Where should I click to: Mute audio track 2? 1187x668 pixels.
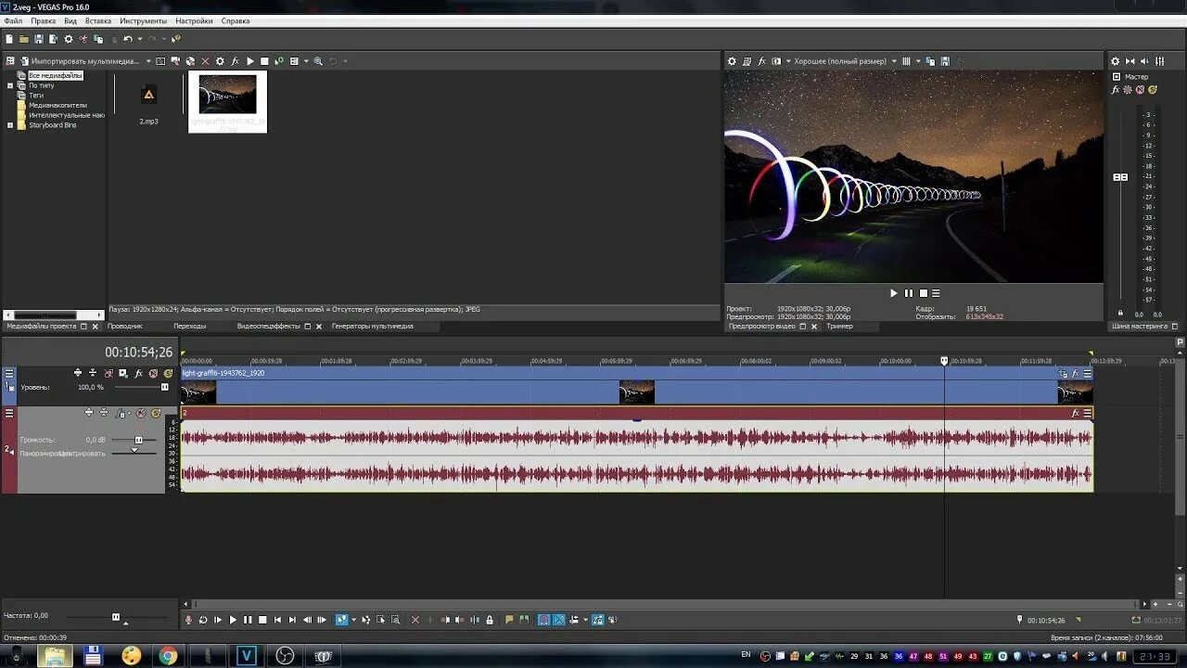141,413
